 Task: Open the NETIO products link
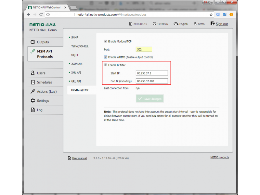[220, 157]
